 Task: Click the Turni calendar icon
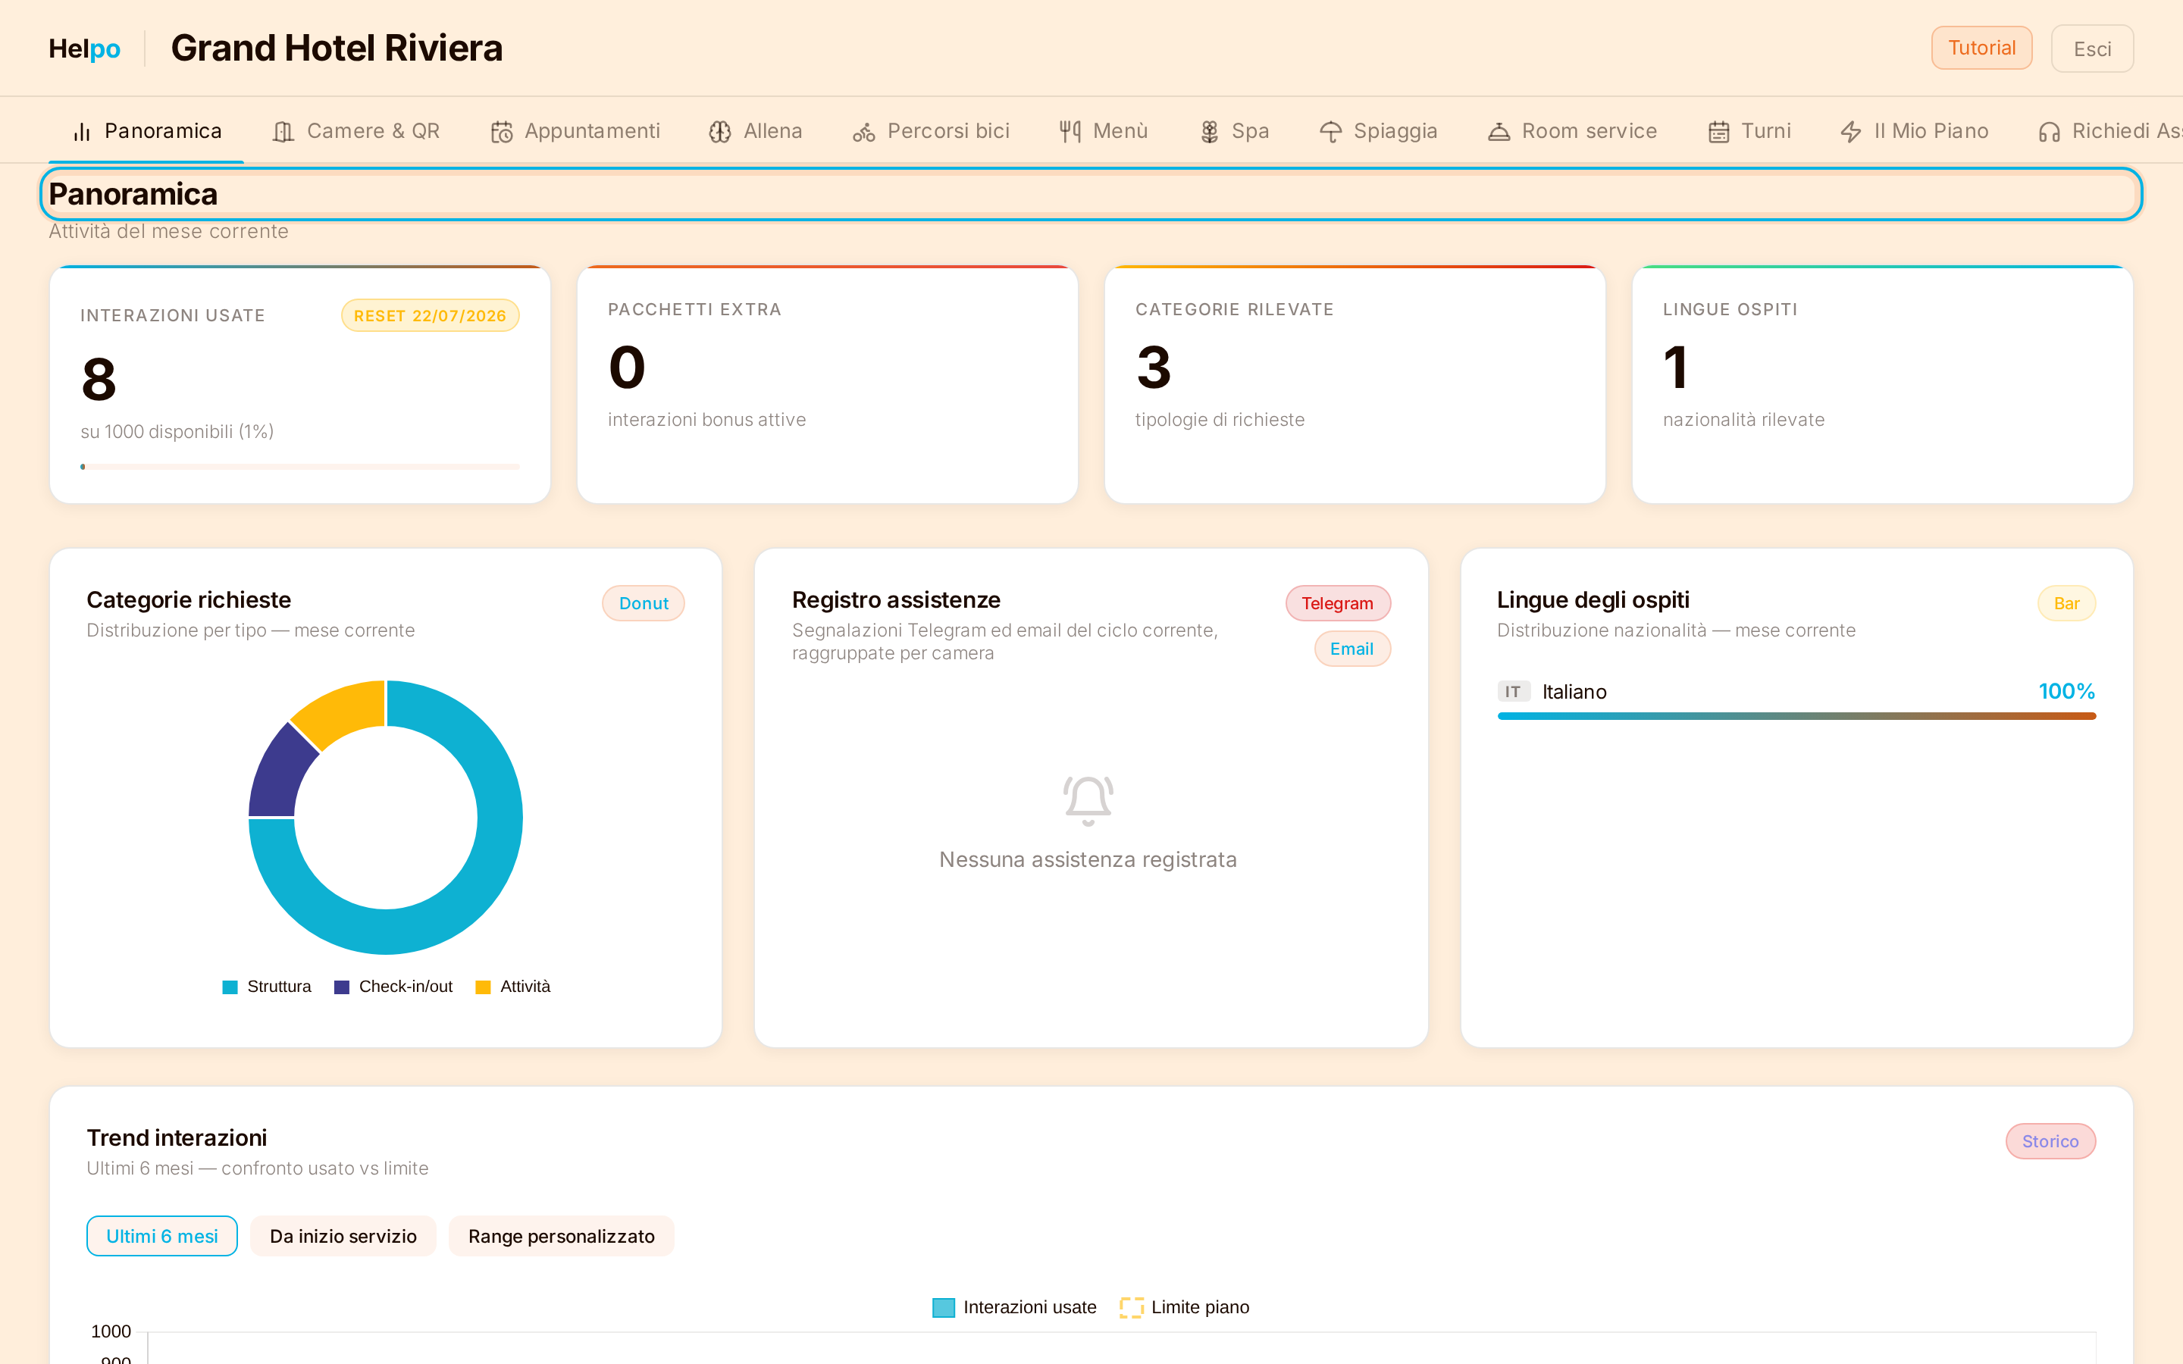tap(1718, 132)
